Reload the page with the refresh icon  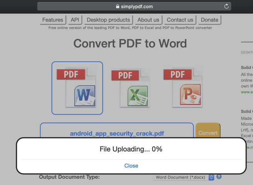click(x=226, y=6)
